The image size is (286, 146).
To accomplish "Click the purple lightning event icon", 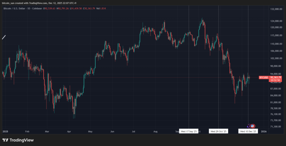I will pos(249,126).
